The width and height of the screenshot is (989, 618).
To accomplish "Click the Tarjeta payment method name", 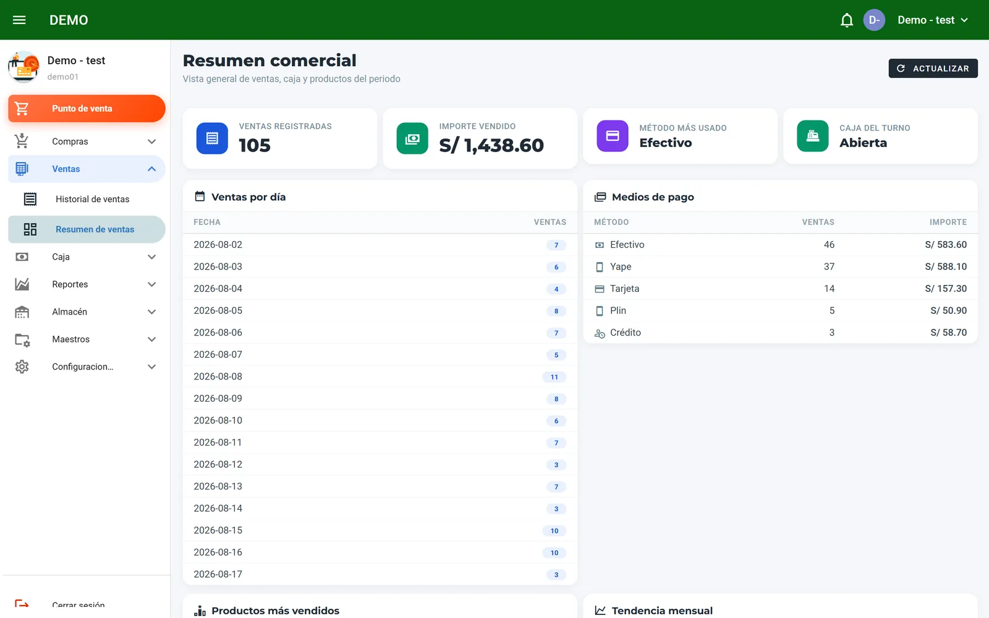I will (x=624, y=289).
